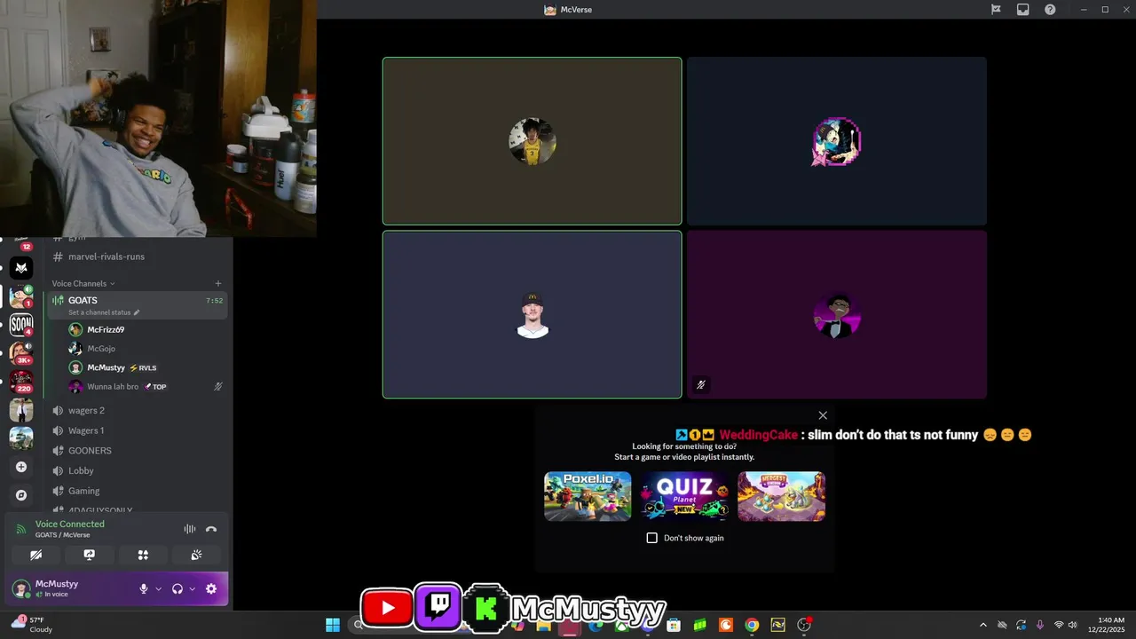Click the Voice Connected status label
This screenshot has width=1136, height=639.
point(70,525)
